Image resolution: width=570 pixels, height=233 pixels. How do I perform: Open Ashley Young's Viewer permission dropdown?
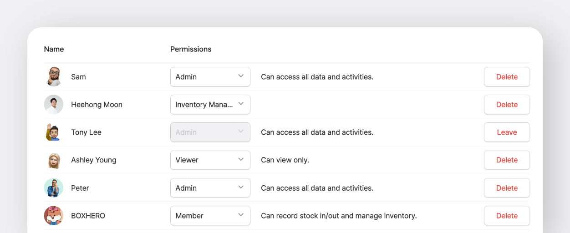[210, 160]
